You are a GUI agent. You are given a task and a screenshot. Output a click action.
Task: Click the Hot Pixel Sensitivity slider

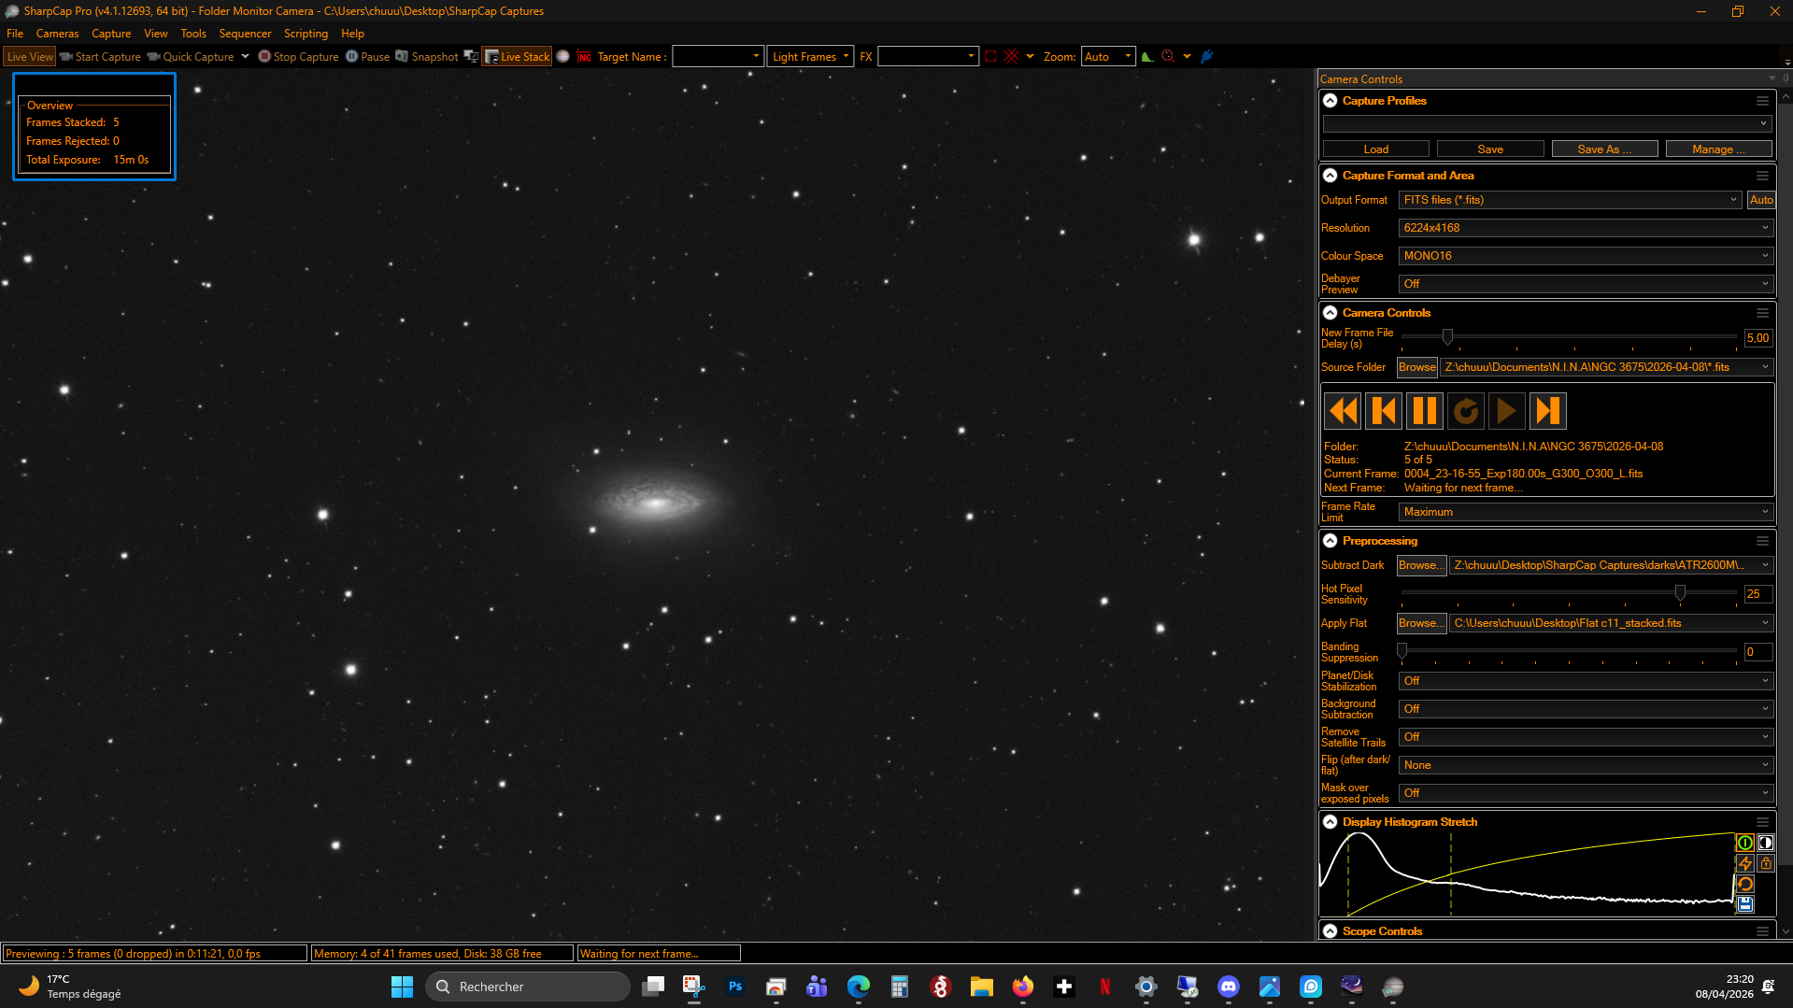click(x=1569, y=593)
